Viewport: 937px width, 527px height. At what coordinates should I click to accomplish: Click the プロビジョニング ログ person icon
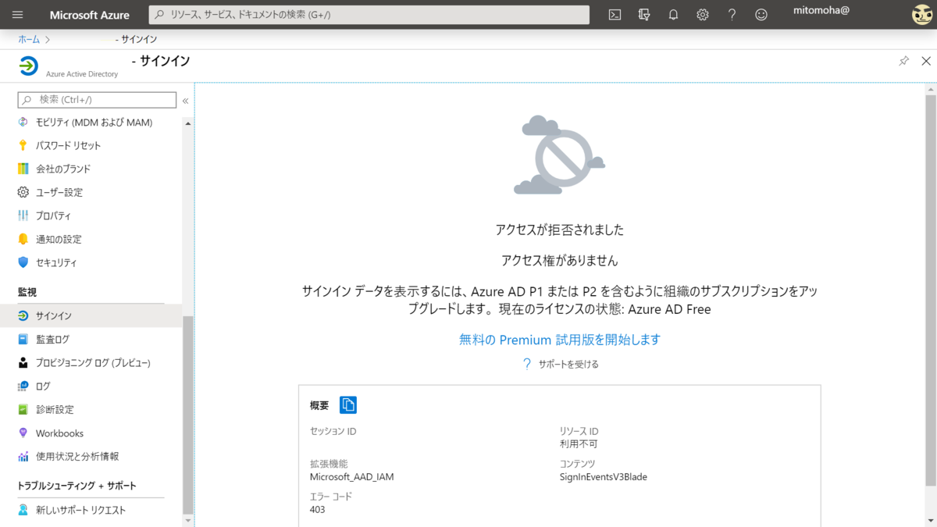tap(23, 362)
